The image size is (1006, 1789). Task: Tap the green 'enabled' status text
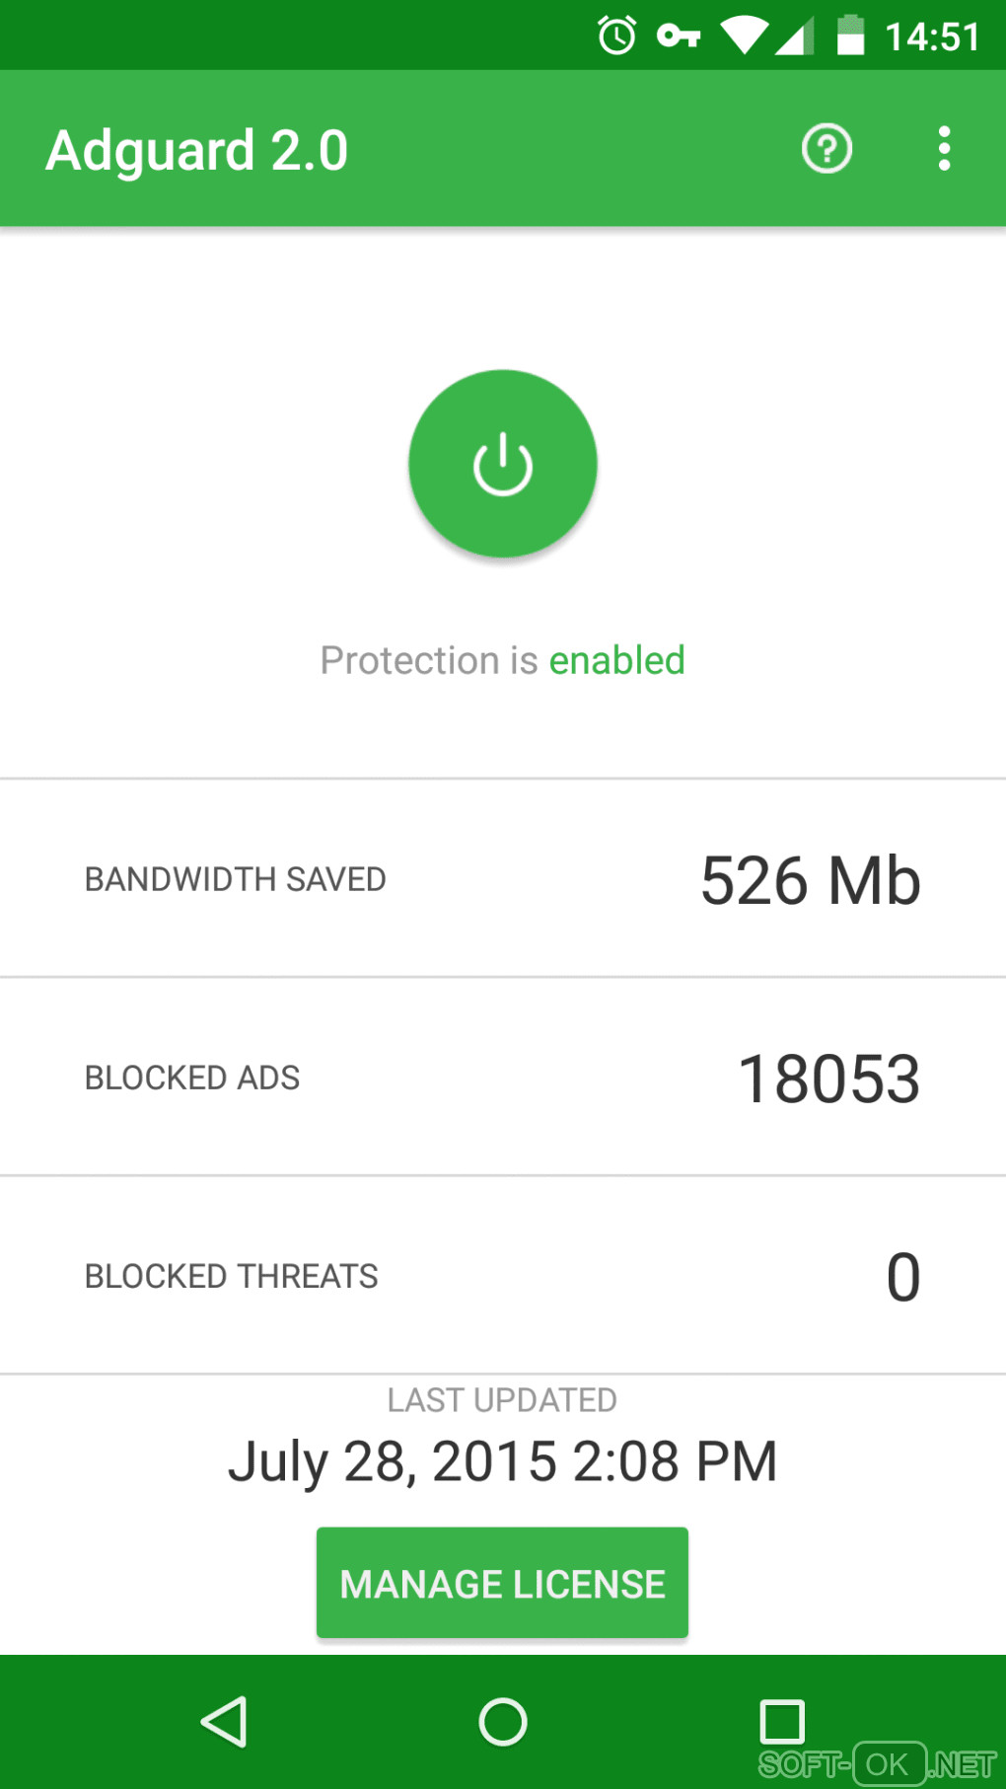[616, 660]
